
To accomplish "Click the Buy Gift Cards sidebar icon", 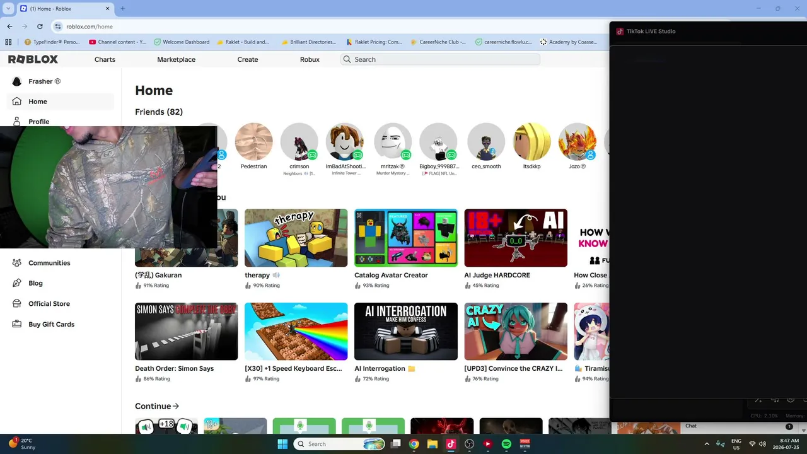I will tap(17, 324).
